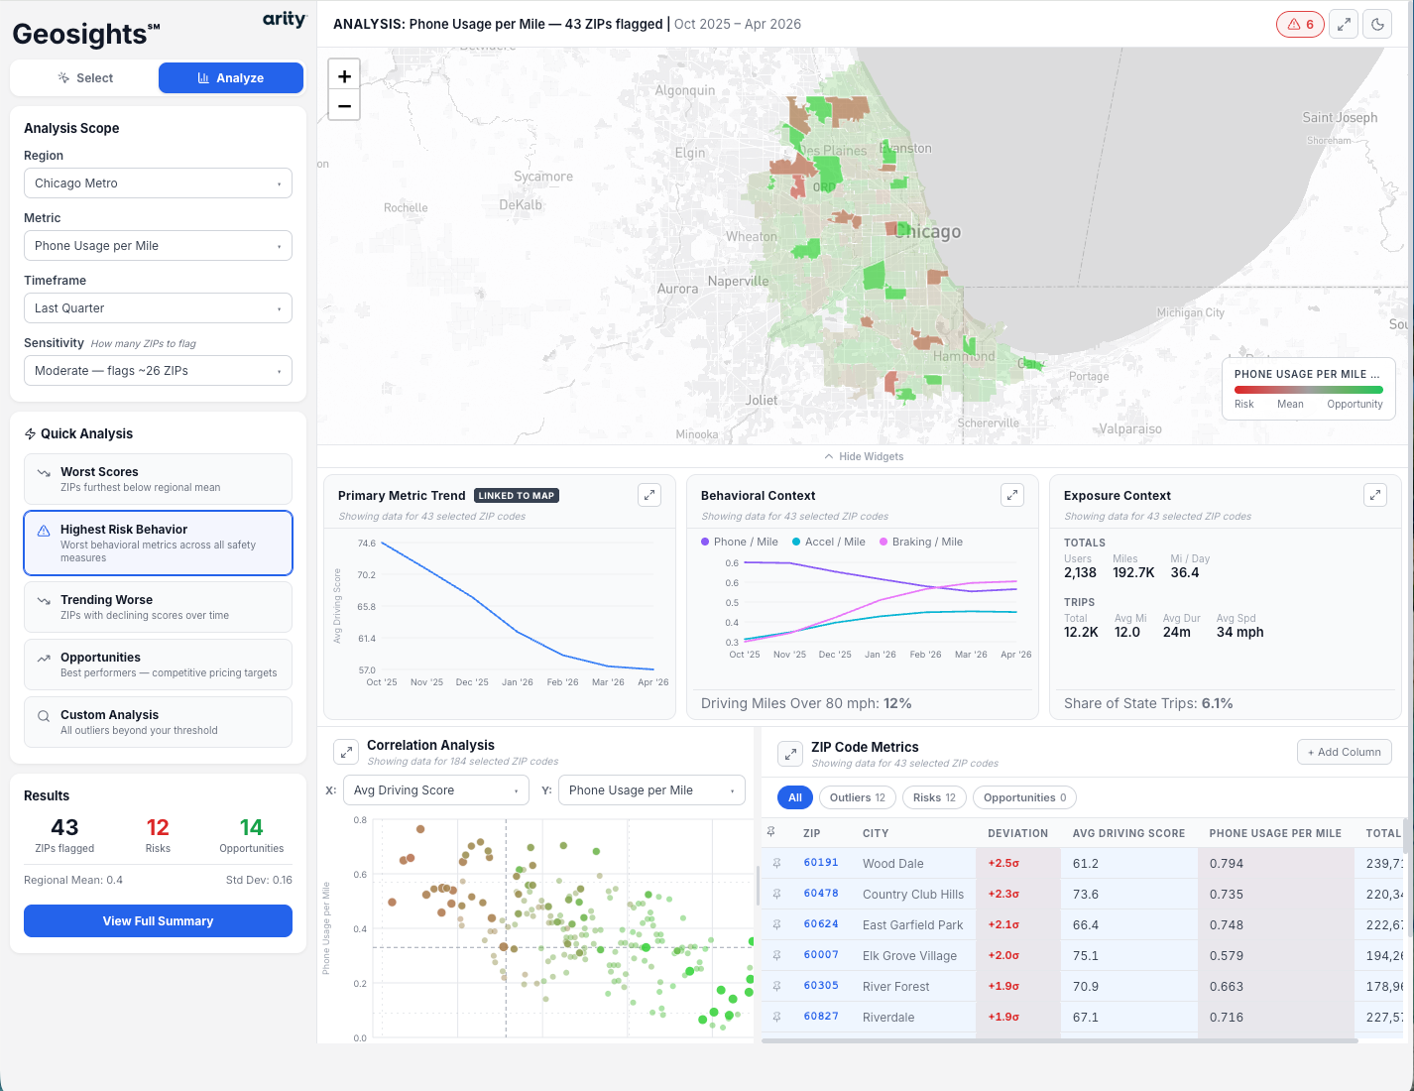The width and height of the screenshot is (1414, 1091).
Task: Click Add Column button
Action: (1345, 752)
